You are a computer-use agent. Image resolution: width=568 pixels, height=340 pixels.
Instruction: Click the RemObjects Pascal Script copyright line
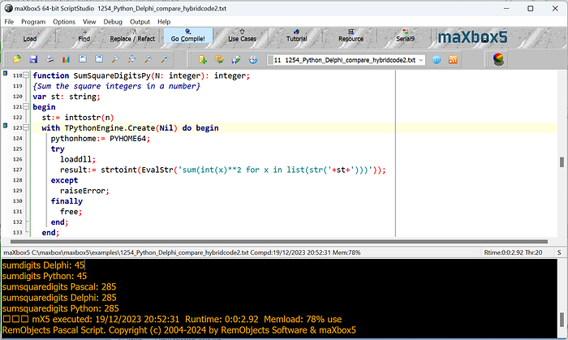179,330
